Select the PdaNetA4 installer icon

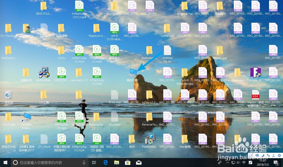coord(150,141)
